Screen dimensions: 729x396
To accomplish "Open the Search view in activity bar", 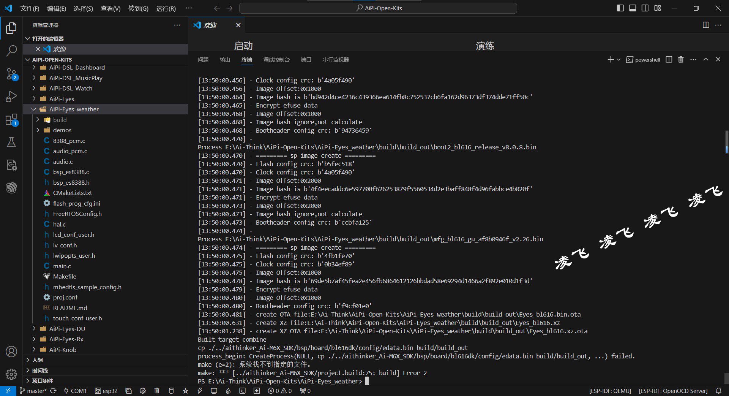I will coord(11,51).
